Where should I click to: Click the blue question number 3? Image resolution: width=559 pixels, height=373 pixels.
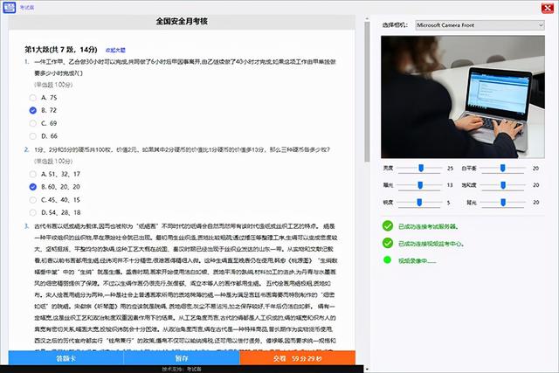(x=26, y=226)
